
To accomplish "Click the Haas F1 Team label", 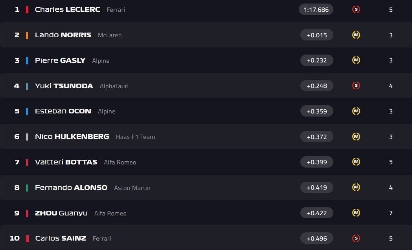I will click(x=135, y=137).
